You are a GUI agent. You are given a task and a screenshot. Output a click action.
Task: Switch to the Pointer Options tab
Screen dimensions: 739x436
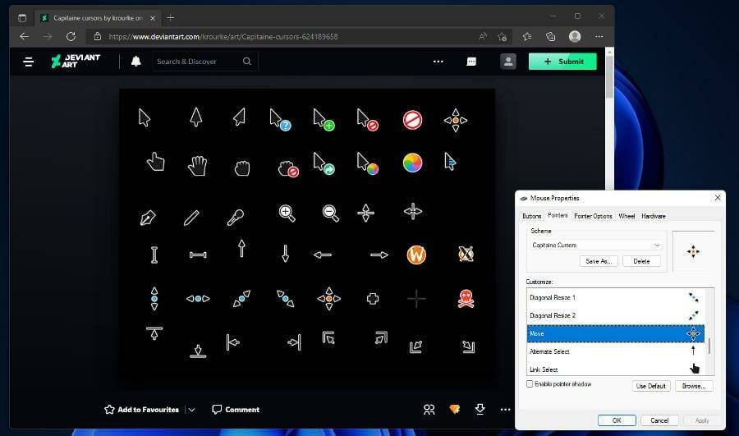point(593,216)
